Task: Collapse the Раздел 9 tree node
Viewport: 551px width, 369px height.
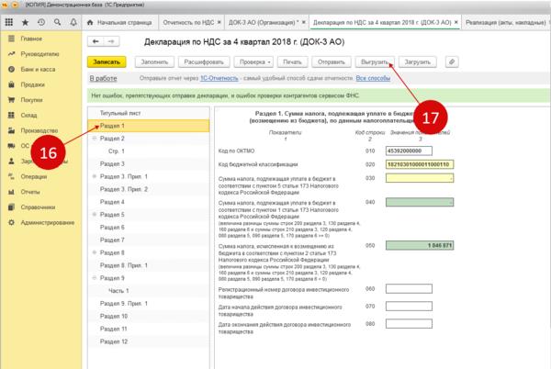Action: pos(94,277)
